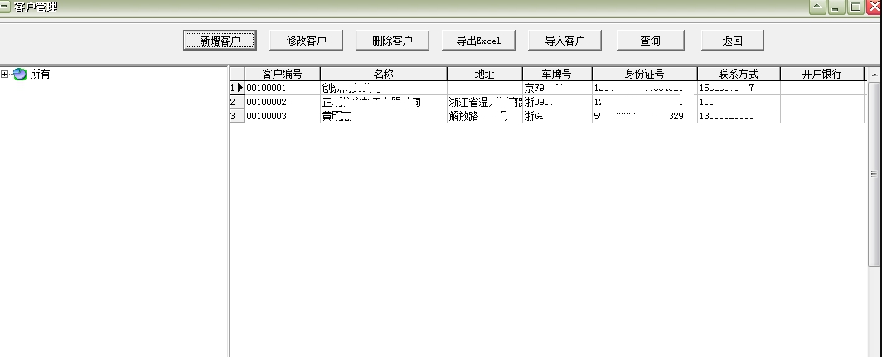Click row 2 selector header

click(x=237, y=102)
